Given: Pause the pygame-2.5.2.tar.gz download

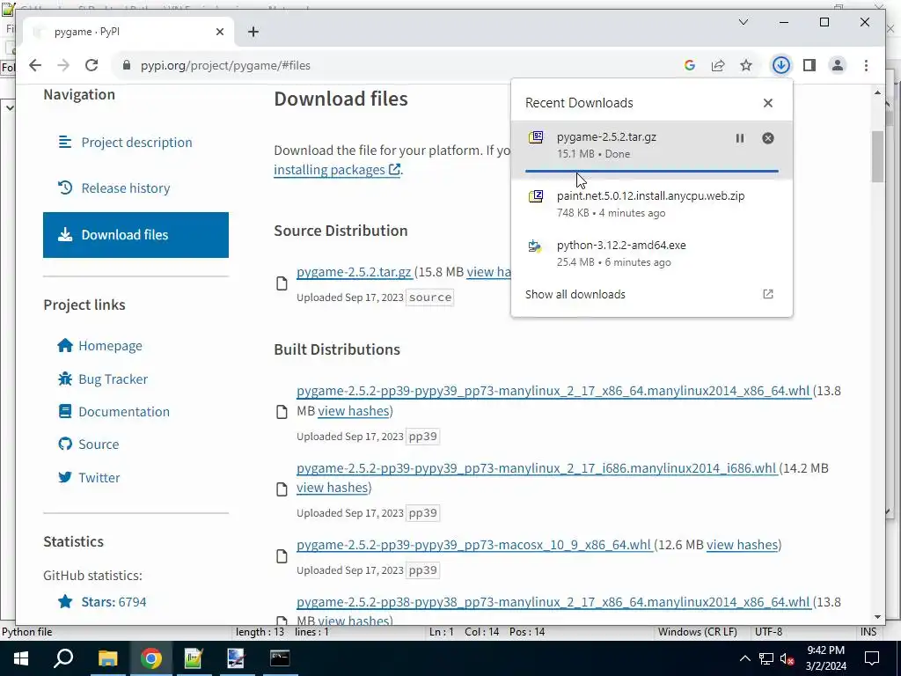Looking at the screenshot, I should point(739,138).
